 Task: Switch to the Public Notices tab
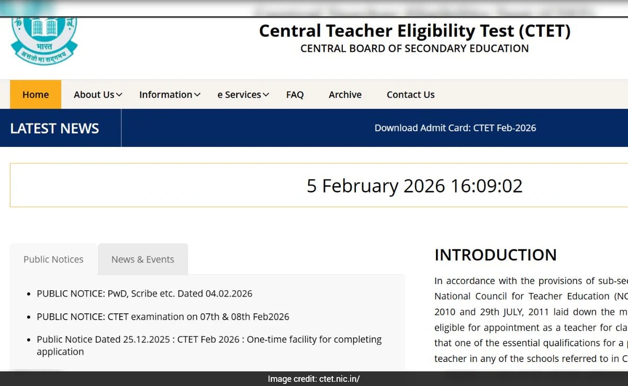coord(53,259)
